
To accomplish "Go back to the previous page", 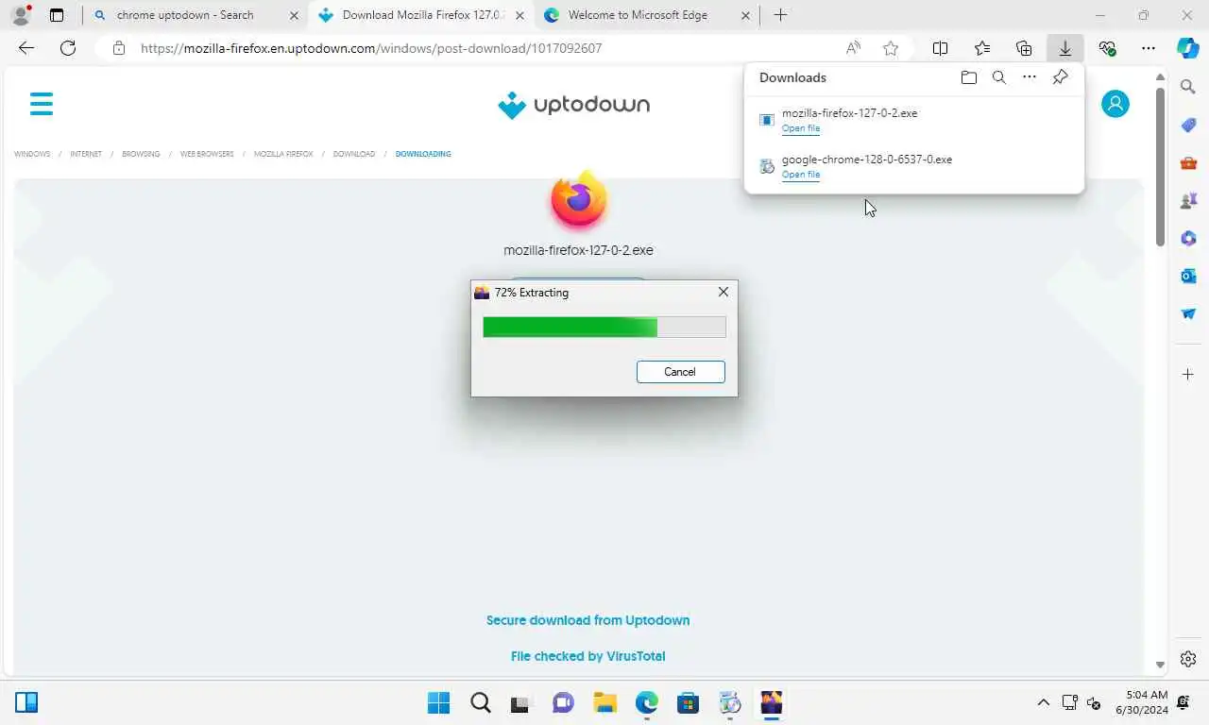I will click(x=26, y=48).
